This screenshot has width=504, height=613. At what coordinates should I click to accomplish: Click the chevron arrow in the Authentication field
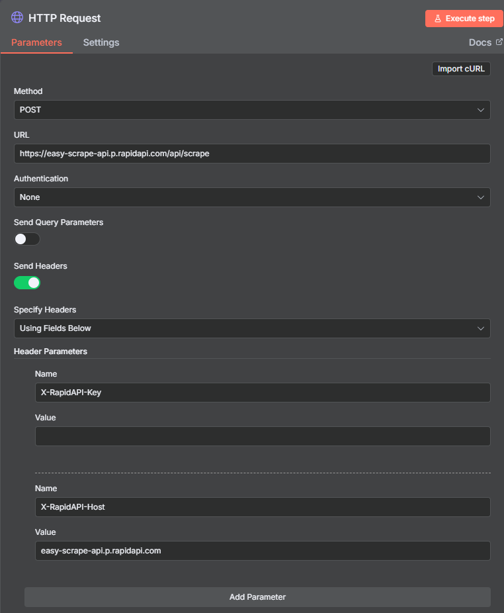481,197
